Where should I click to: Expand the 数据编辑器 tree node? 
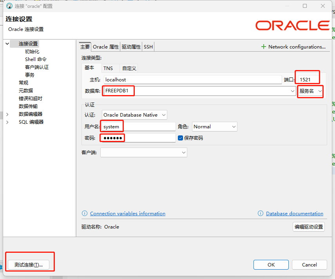tap(7, 114)
